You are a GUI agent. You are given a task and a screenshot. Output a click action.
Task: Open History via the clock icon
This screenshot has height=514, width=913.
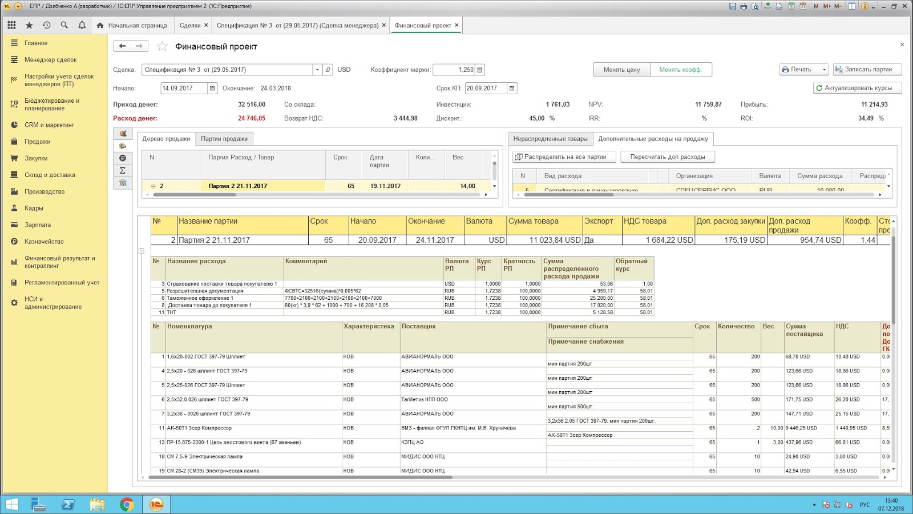(x=47, y=25)
